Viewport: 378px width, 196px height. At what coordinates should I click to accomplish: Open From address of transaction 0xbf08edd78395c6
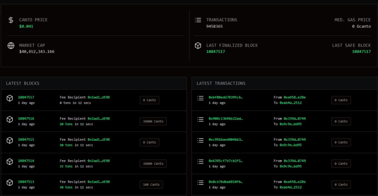[295, 97]
